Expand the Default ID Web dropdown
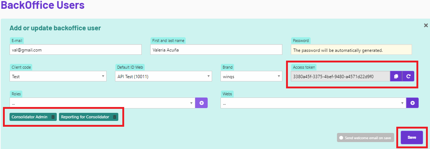Screen dimensions: 430x149 point(163,76)
